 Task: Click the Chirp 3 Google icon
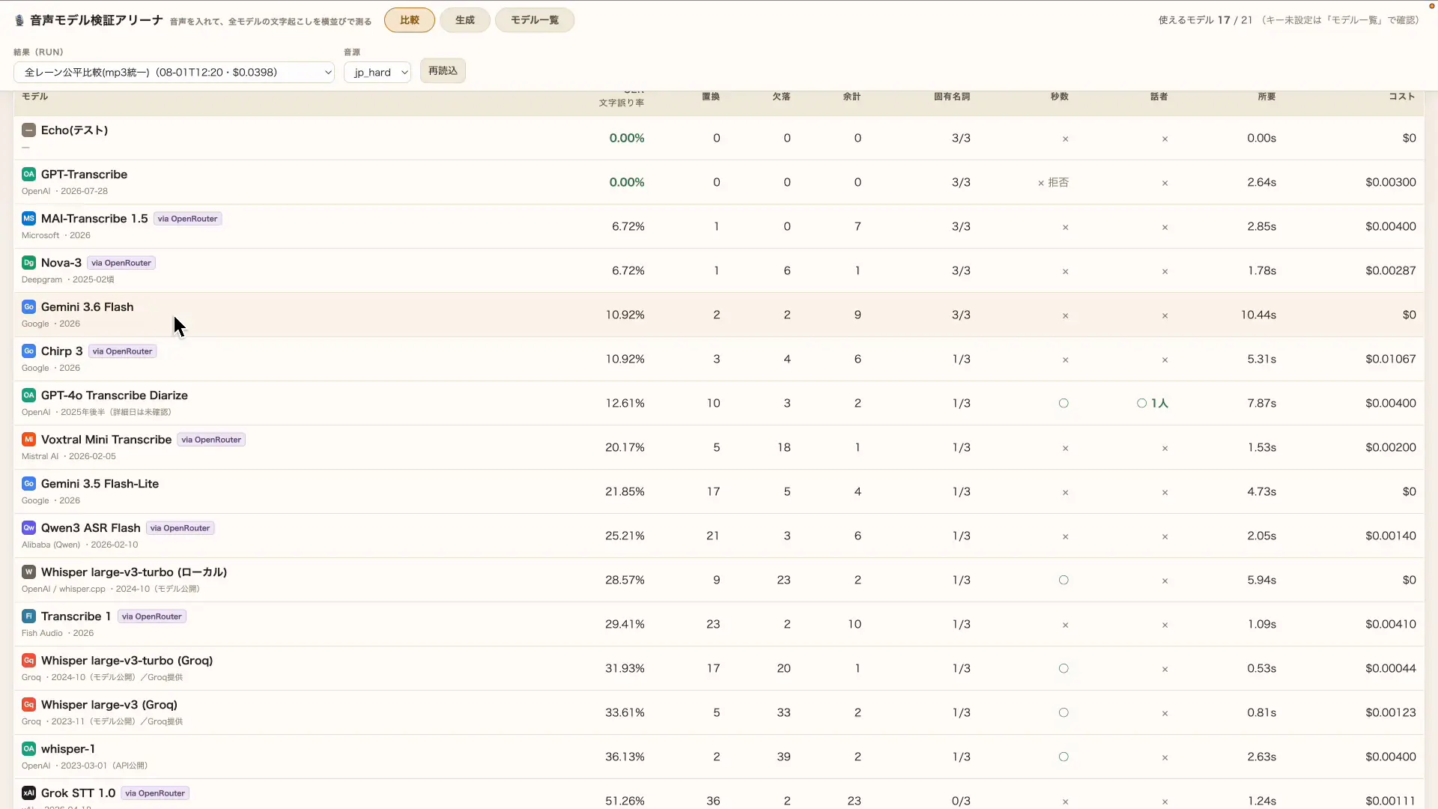28,351
